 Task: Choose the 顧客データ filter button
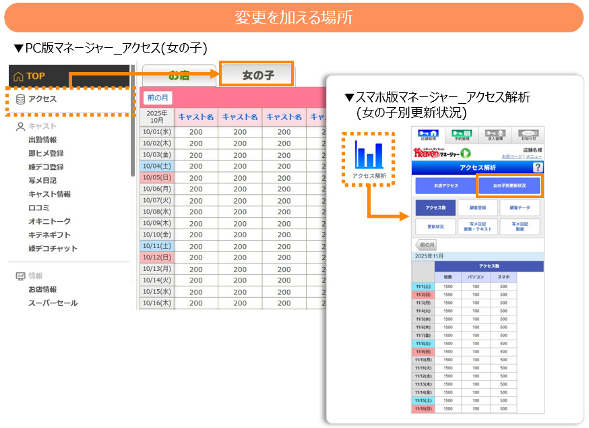[x=520, y=208]
